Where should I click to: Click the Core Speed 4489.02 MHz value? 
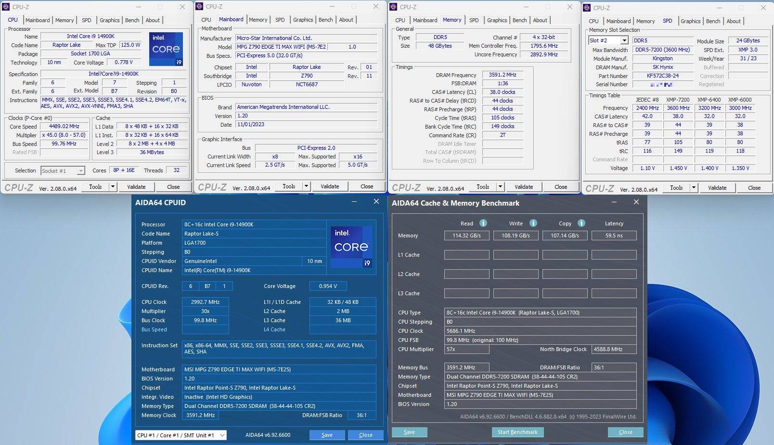tap(64, 127)
